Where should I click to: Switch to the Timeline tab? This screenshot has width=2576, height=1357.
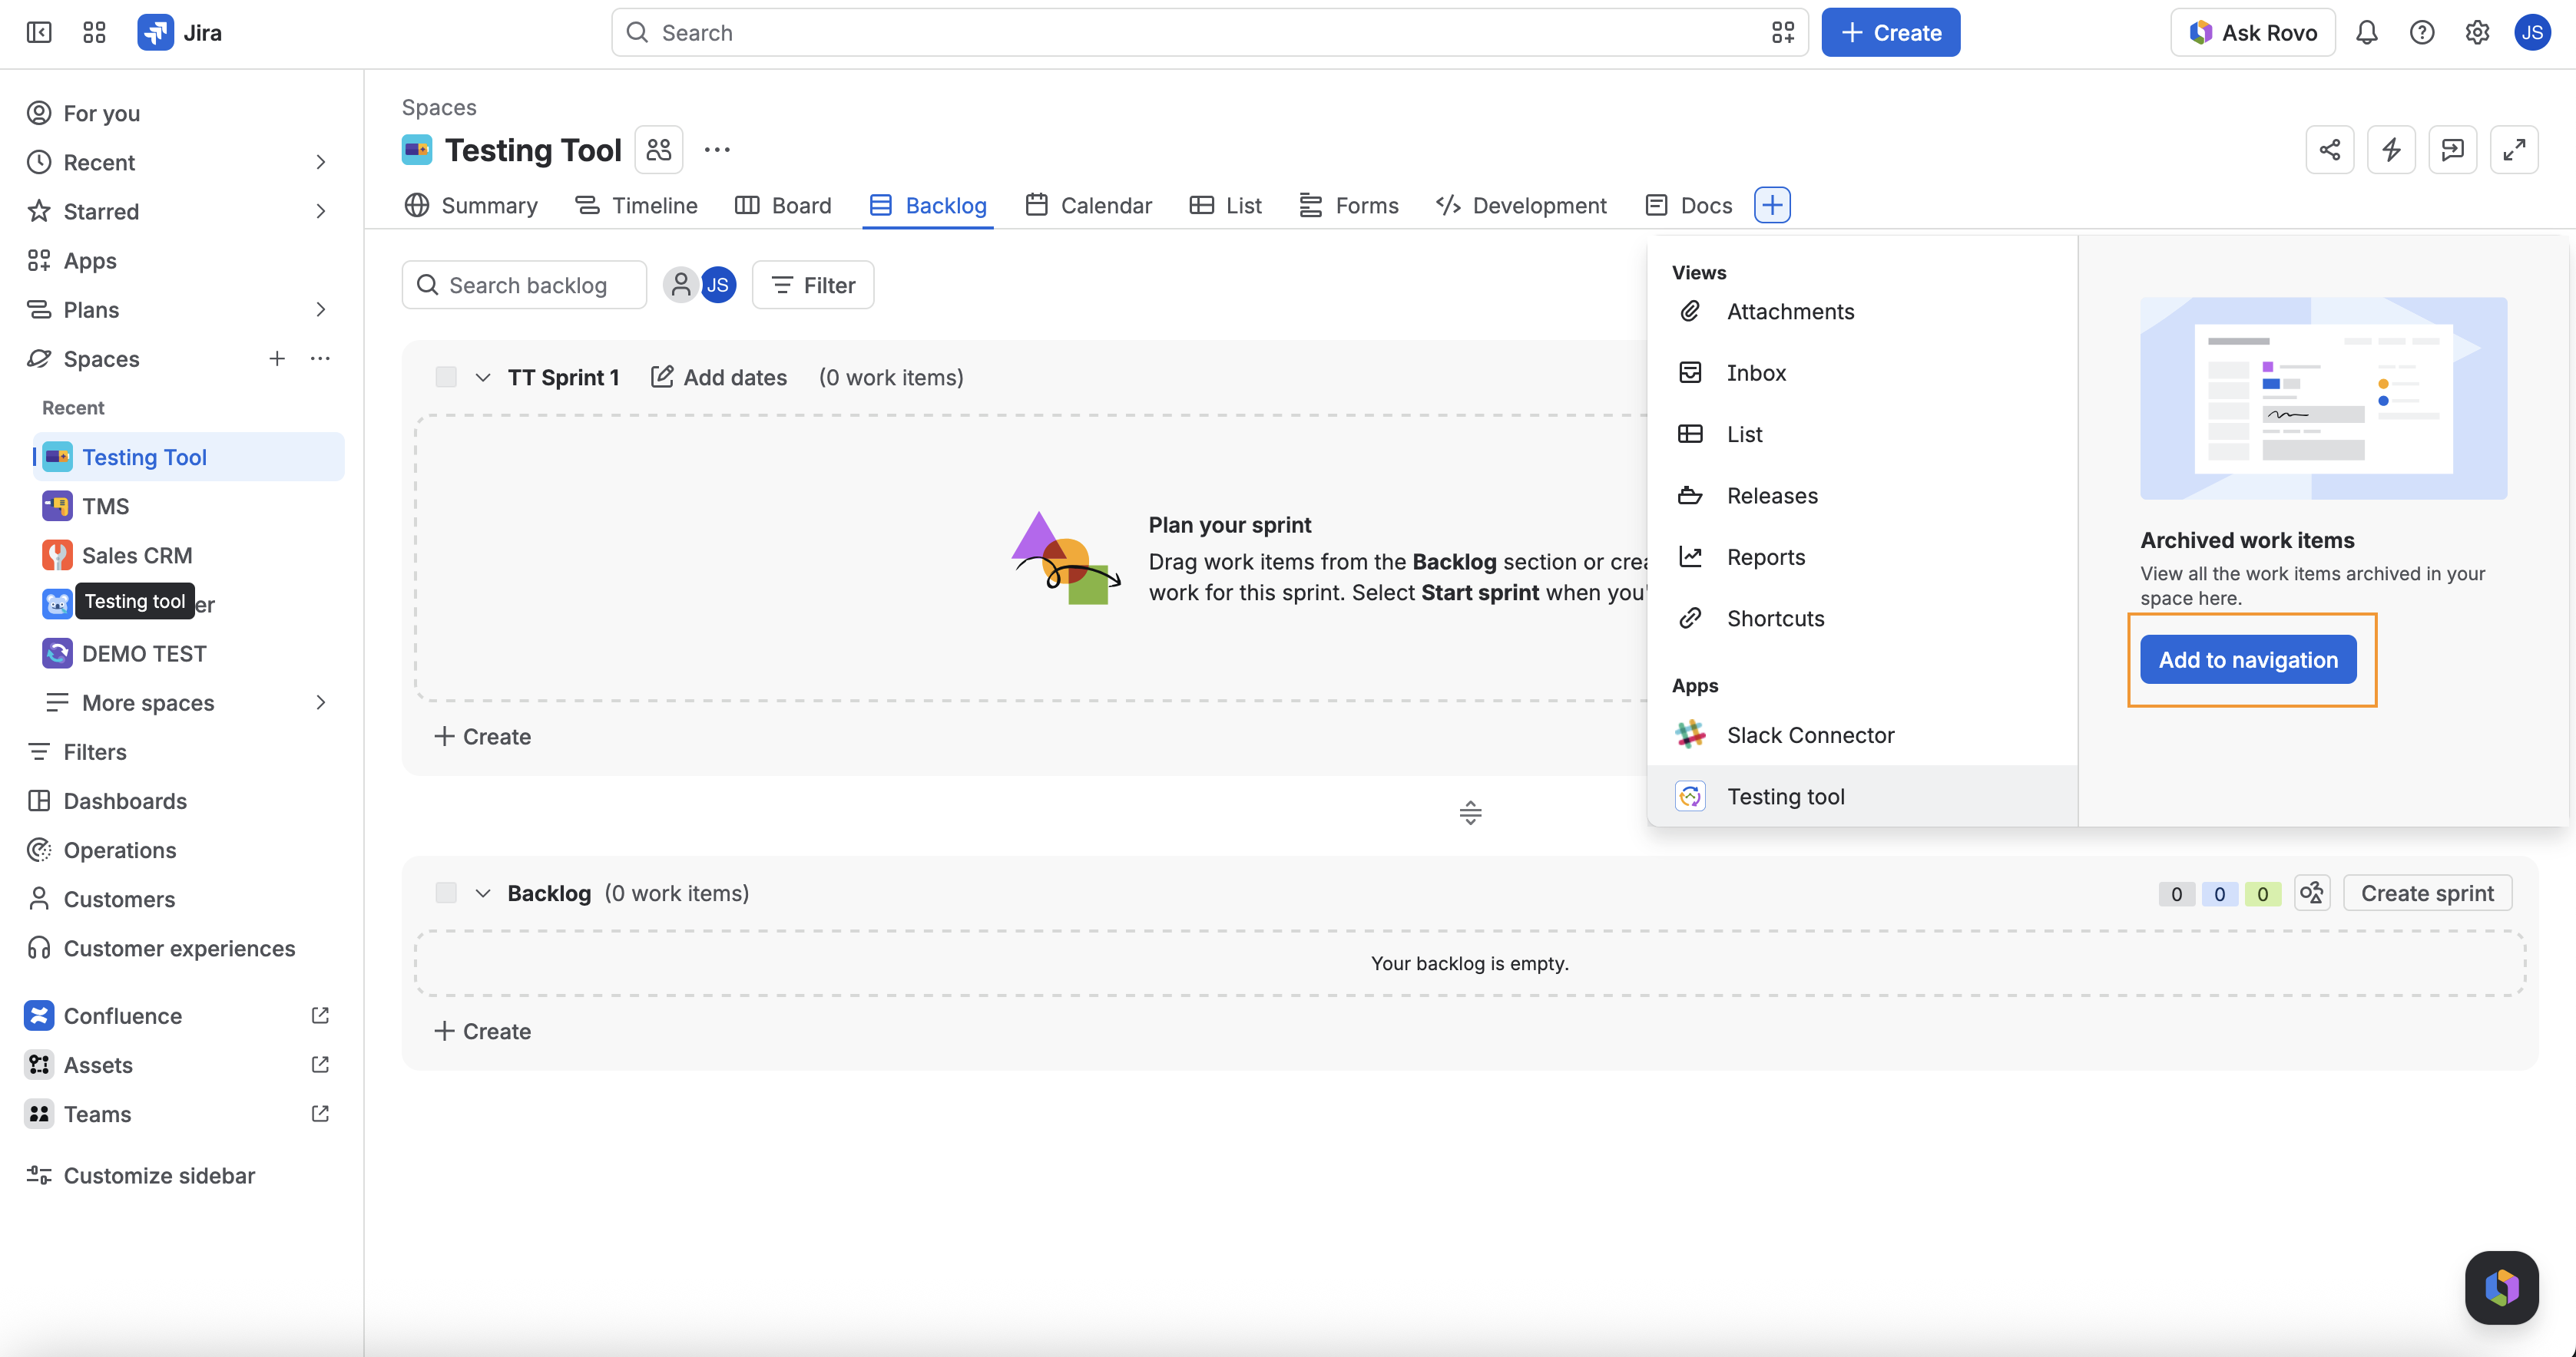coord(636,205)
